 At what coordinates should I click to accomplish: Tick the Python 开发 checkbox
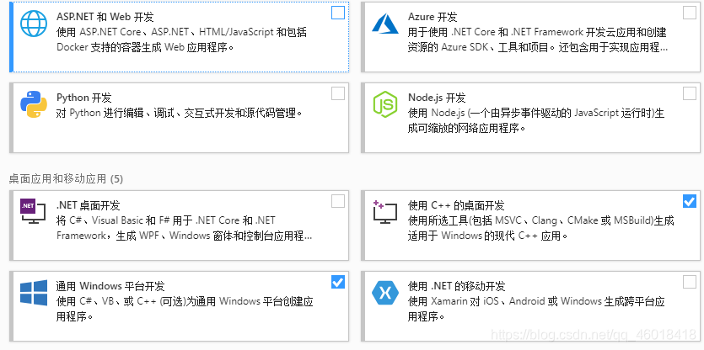pos(338,93)
